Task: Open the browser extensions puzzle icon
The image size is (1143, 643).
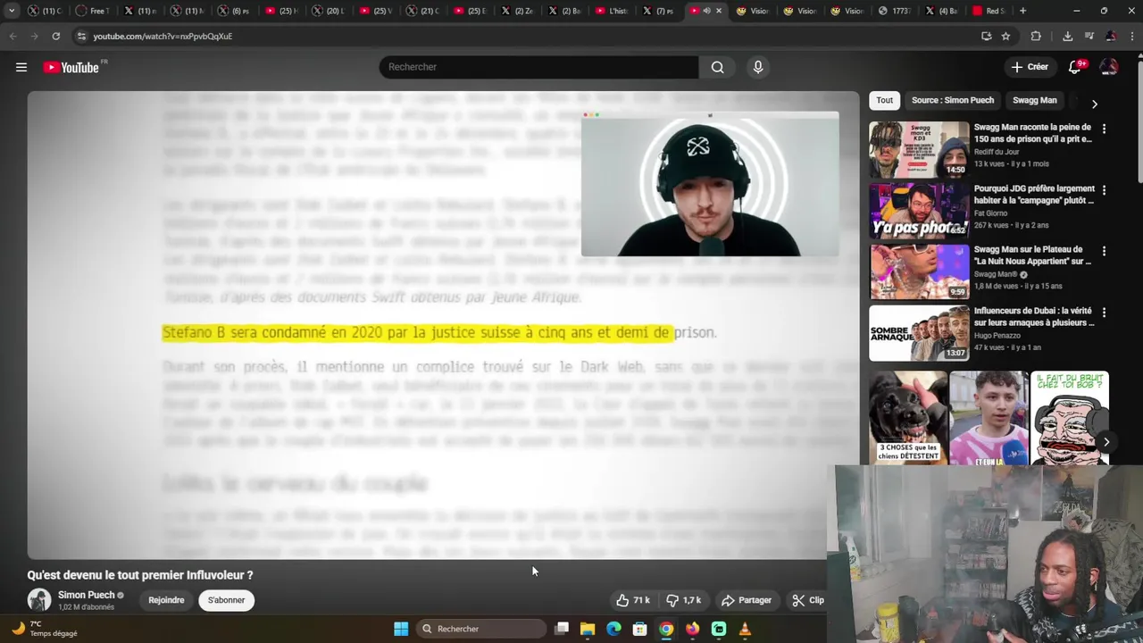Action: [x=1036, y=36]
